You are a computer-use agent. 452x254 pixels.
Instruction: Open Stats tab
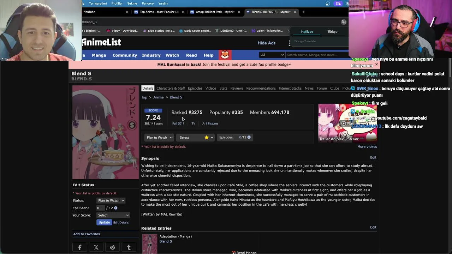click(x=223, y=88)
